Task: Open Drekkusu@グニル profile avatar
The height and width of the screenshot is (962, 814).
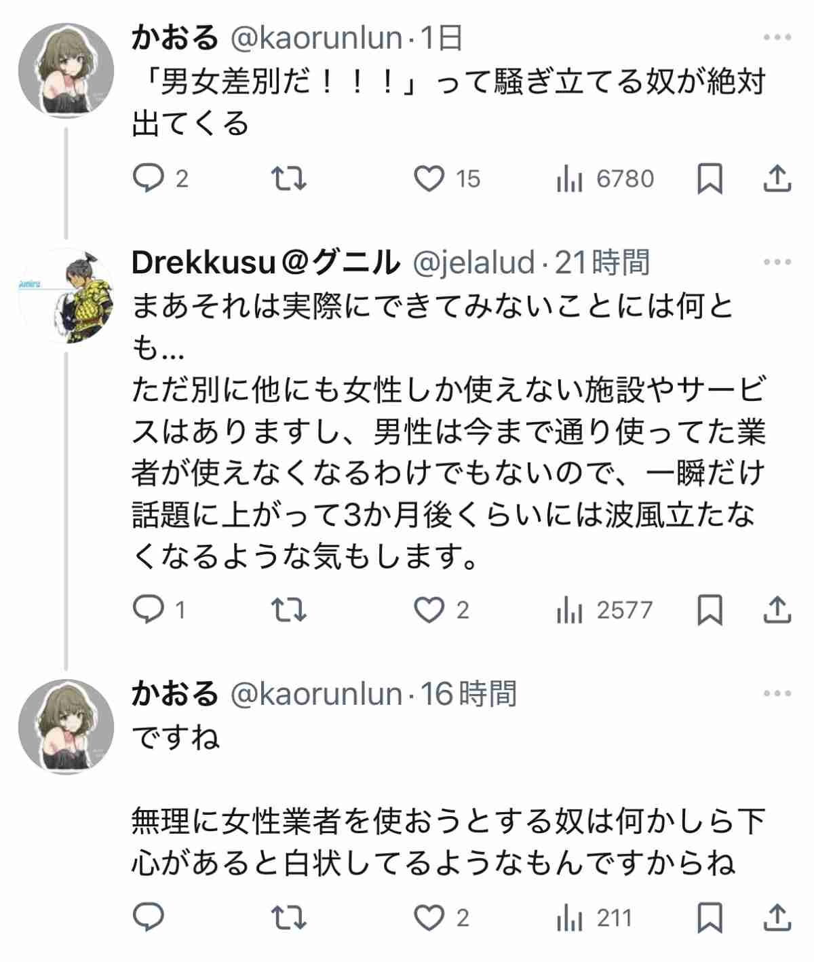Action: click(x=66, y=296)
